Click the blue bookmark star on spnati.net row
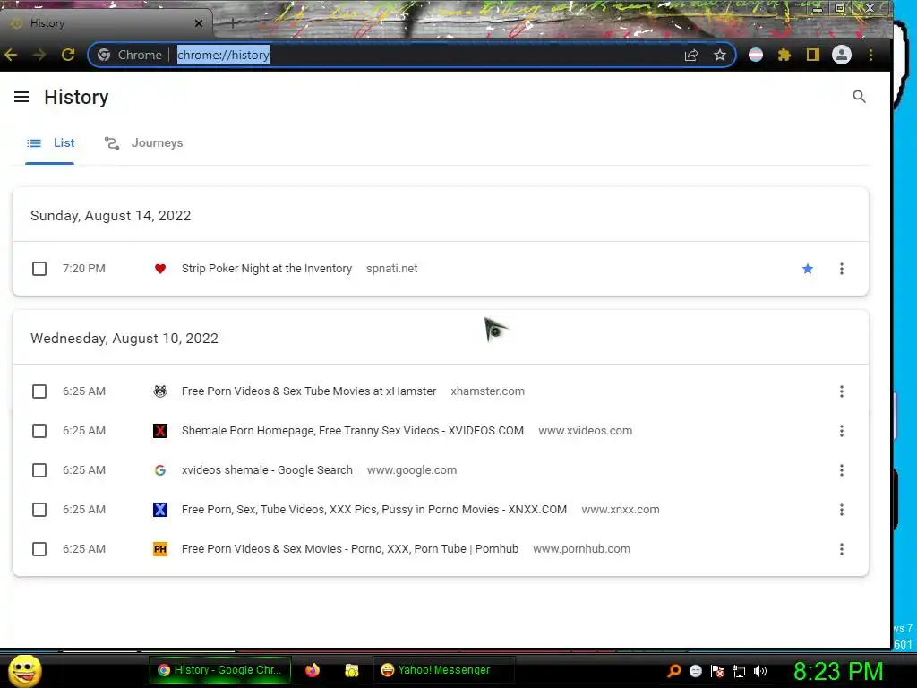The image size is (917, 688). point(808,269)
